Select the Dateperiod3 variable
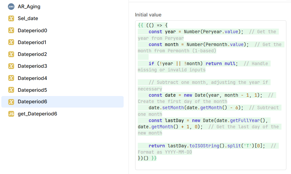The image size is (291, 174). pos(62,66)
